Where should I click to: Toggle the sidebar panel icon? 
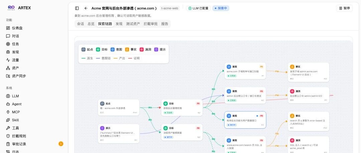coord(77,8)
